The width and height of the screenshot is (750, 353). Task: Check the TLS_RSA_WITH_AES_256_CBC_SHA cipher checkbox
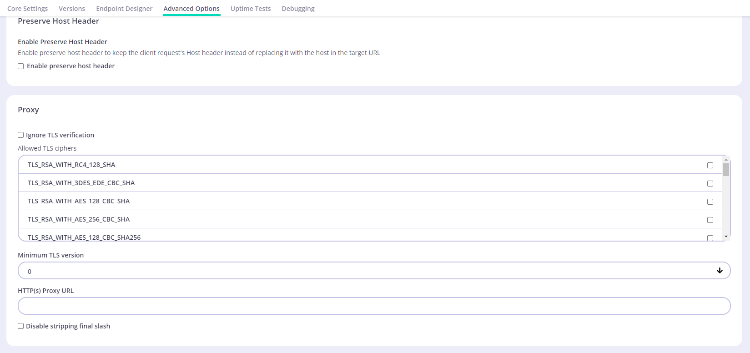tap(710, 220)
